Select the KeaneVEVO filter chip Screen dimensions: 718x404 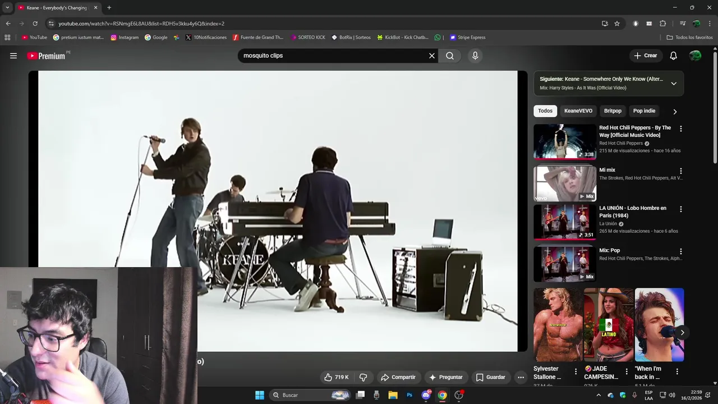578,111
